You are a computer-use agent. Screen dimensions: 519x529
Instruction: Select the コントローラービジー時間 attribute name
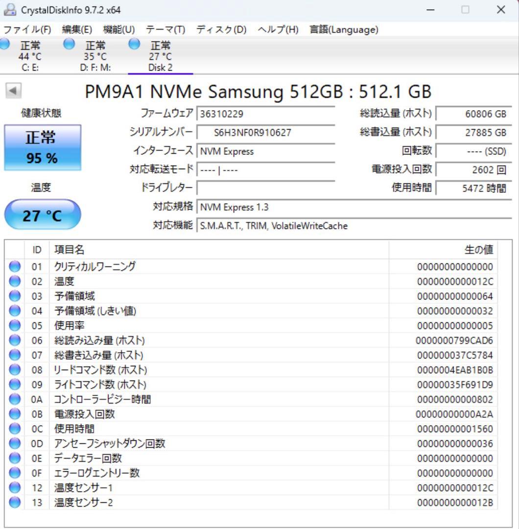(102, 399)
